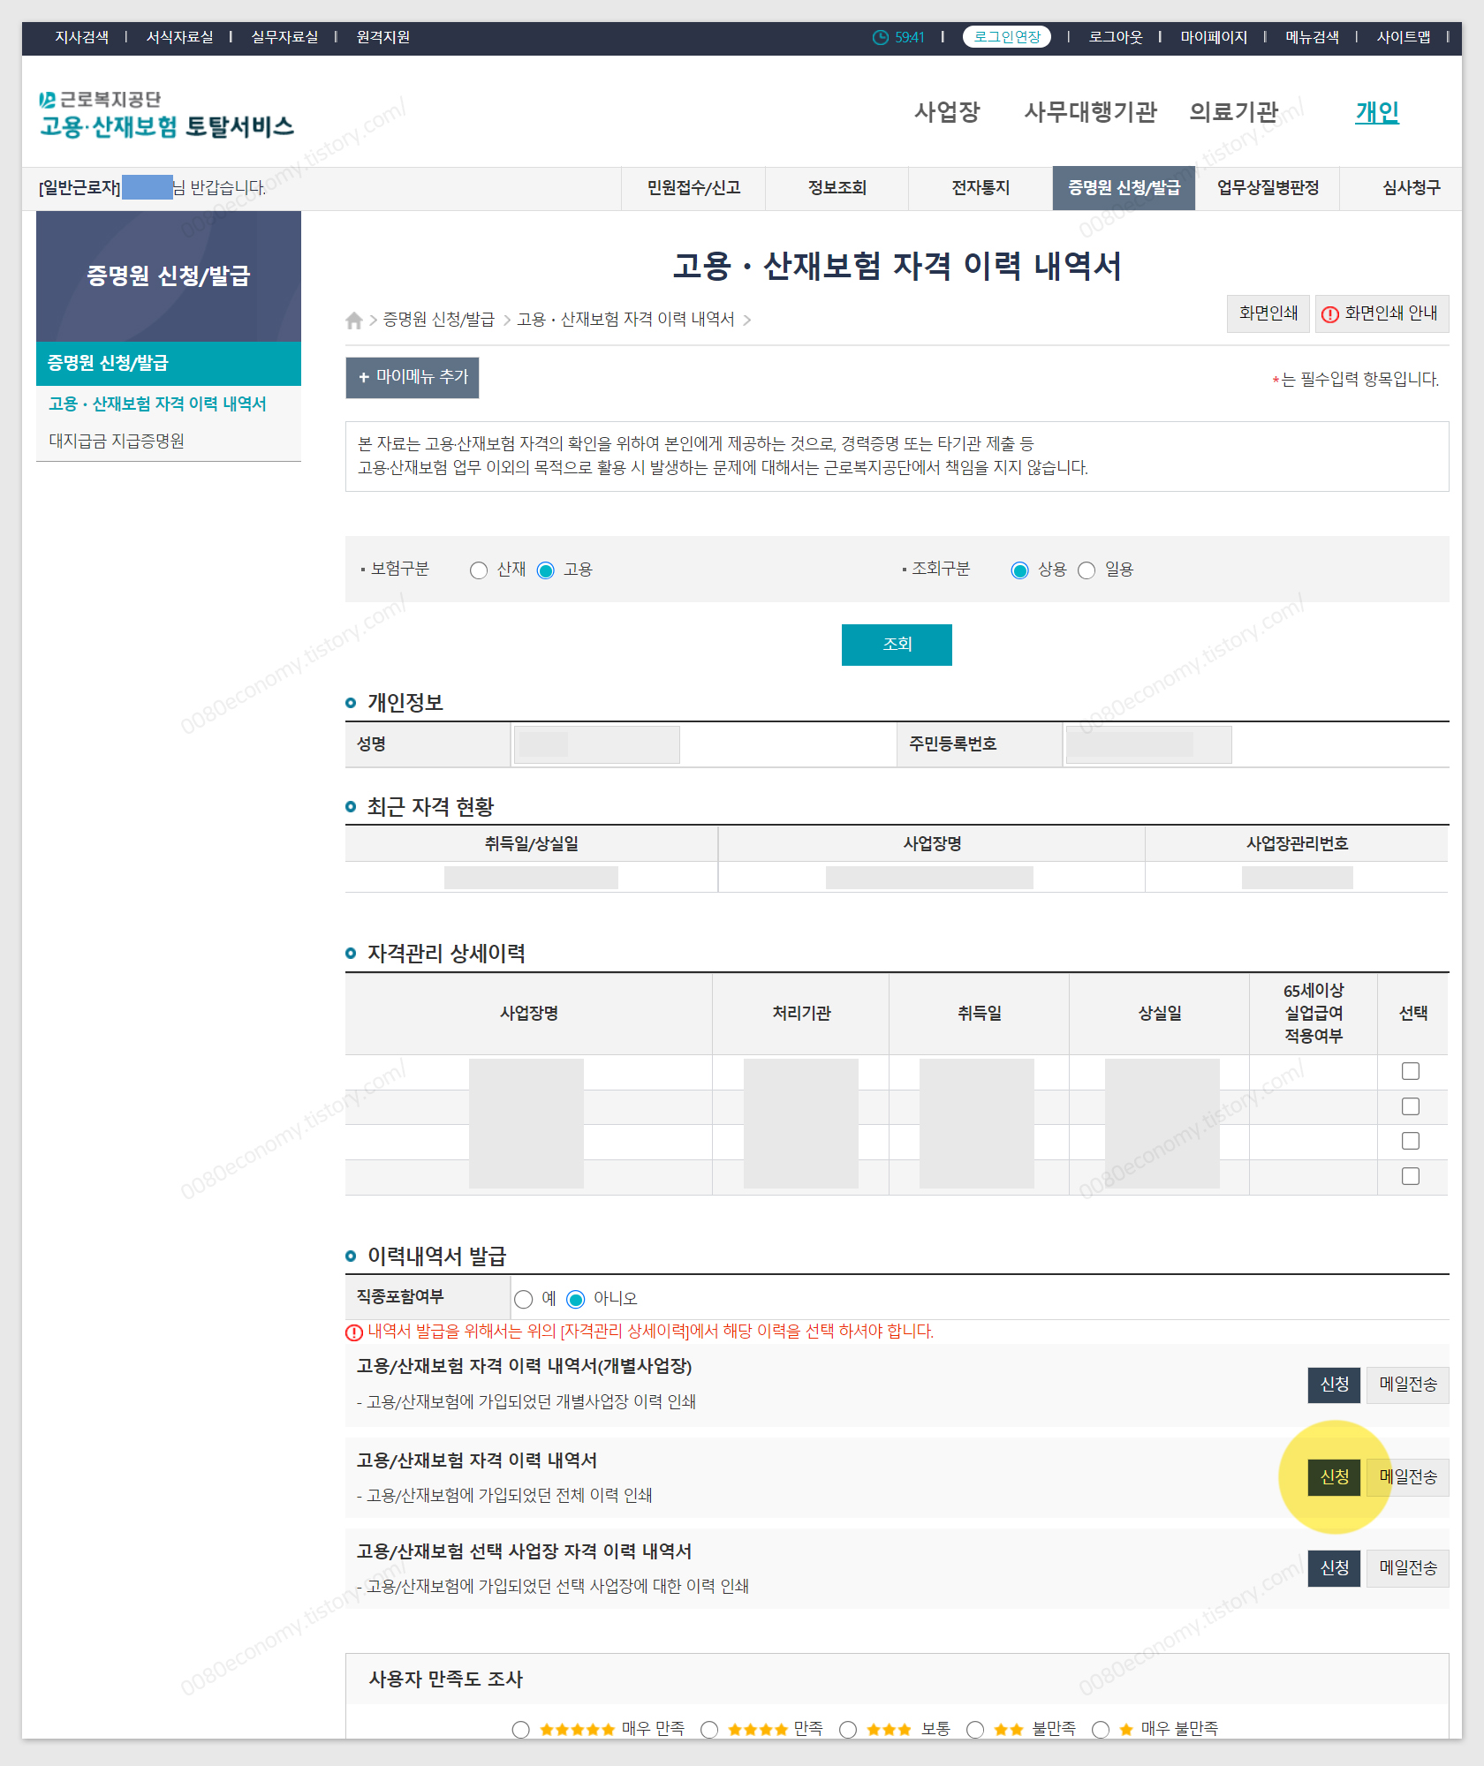This screenshot has height=1766, width=1484.
Task: Open the 민원접수/신고 tab
Action: 693,188
